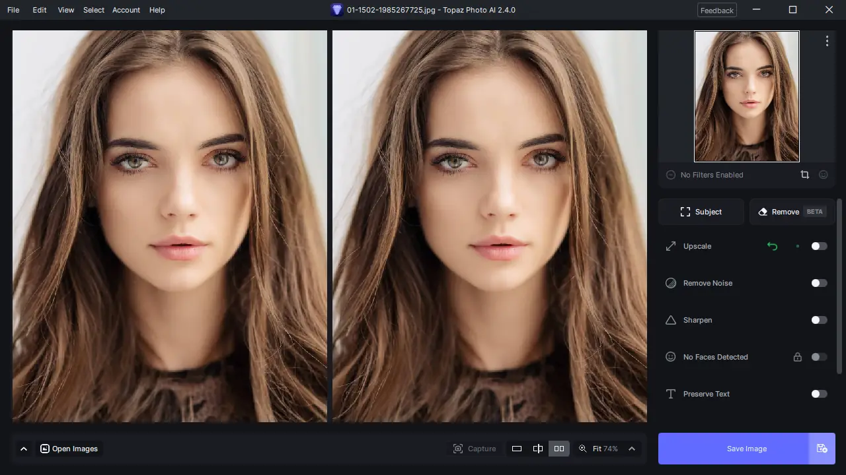Click the filters panel vertical scrollbar

pyautogui.click(x=839, y=286)
